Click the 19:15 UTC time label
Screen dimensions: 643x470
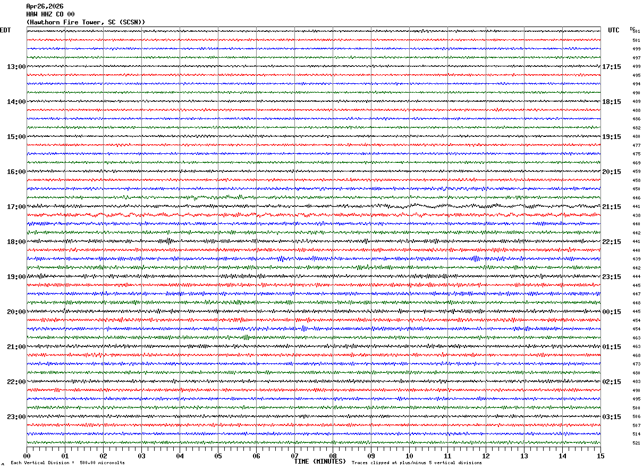612,137
